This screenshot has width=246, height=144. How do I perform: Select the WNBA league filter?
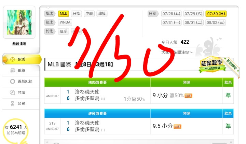pos(65,22)
